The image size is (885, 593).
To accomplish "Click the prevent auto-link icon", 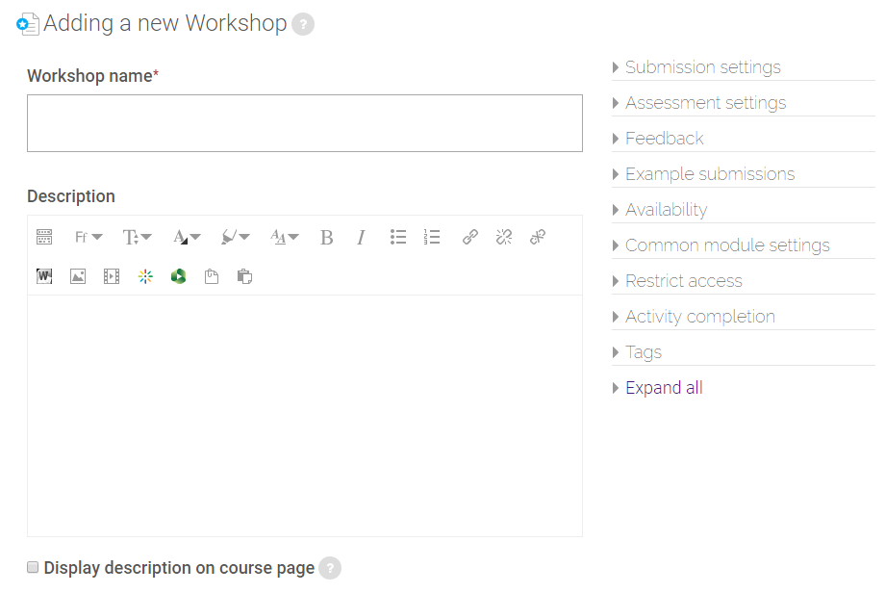I will 538,237.
